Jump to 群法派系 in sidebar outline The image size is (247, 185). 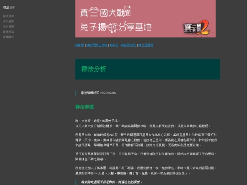[8, 32]
